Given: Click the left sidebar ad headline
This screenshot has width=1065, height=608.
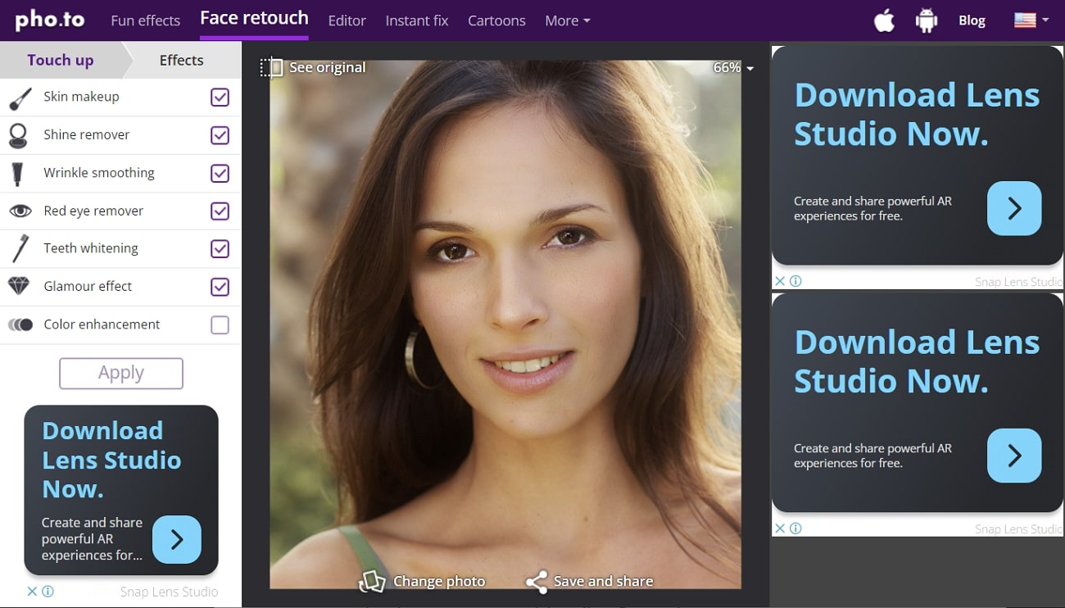Looking at the screenshot, I should (111, 461).
